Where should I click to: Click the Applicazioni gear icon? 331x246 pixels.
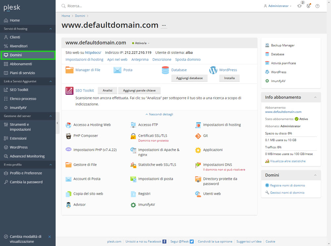click(198, 150)
